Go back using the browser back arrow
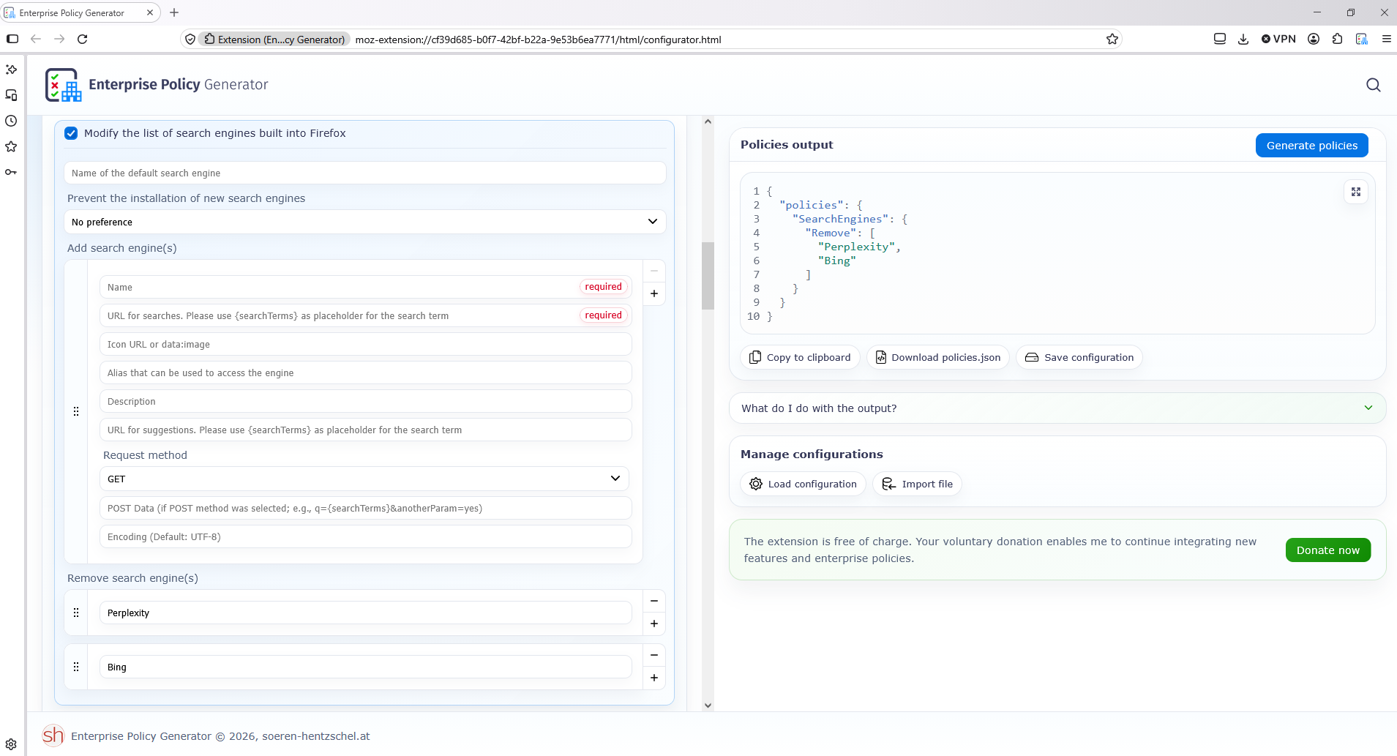This screenshot has height=756, width=1397. (35, 39)
